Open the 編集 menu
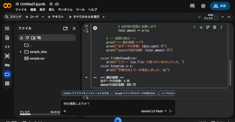 [x=33, y=10]
